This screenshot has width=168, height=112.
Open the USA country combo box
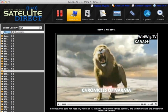click(30, 28)
